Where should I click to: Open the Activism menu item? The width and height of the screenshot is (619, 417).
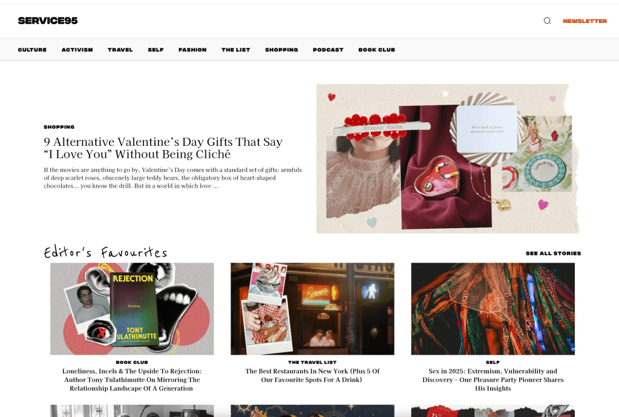tap(77, 50)
